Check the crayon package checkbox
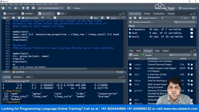Screen dimensions: 199x112 130,64
